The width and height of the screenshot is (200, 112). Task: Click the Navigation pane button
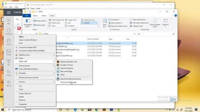point(28,23)
